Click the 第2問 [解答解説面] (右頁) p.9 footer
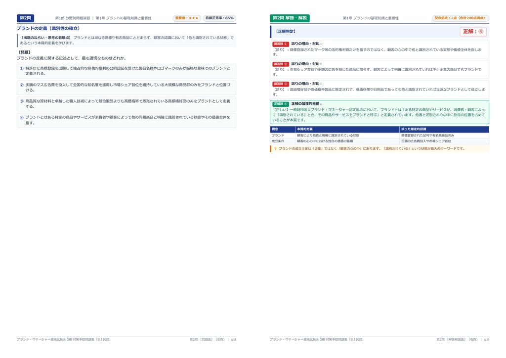This screenshot has height=358, width=506. (x=463, y=340)
